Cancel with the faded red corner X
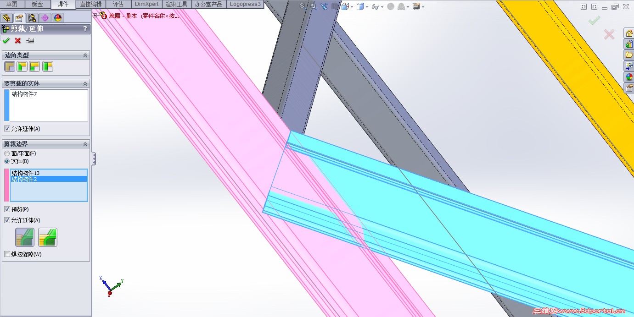 [x=609, y=34]
